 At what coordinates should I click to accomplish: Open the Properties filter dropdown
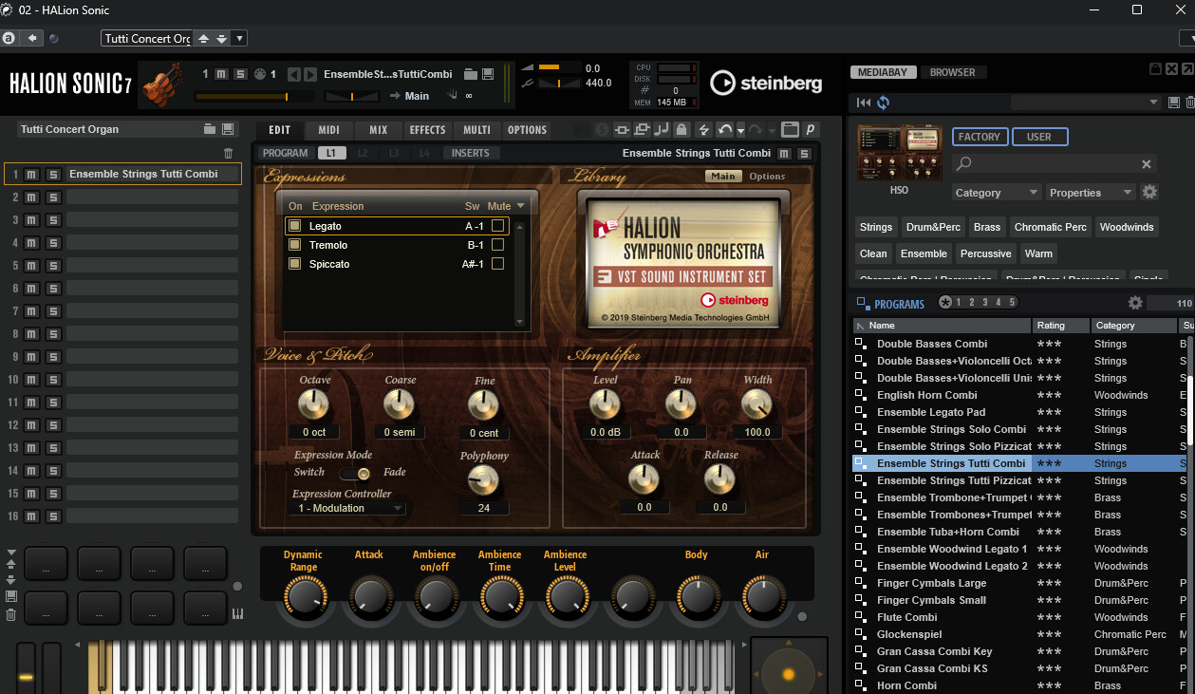pyautogui.click(x=1090, y=192)
